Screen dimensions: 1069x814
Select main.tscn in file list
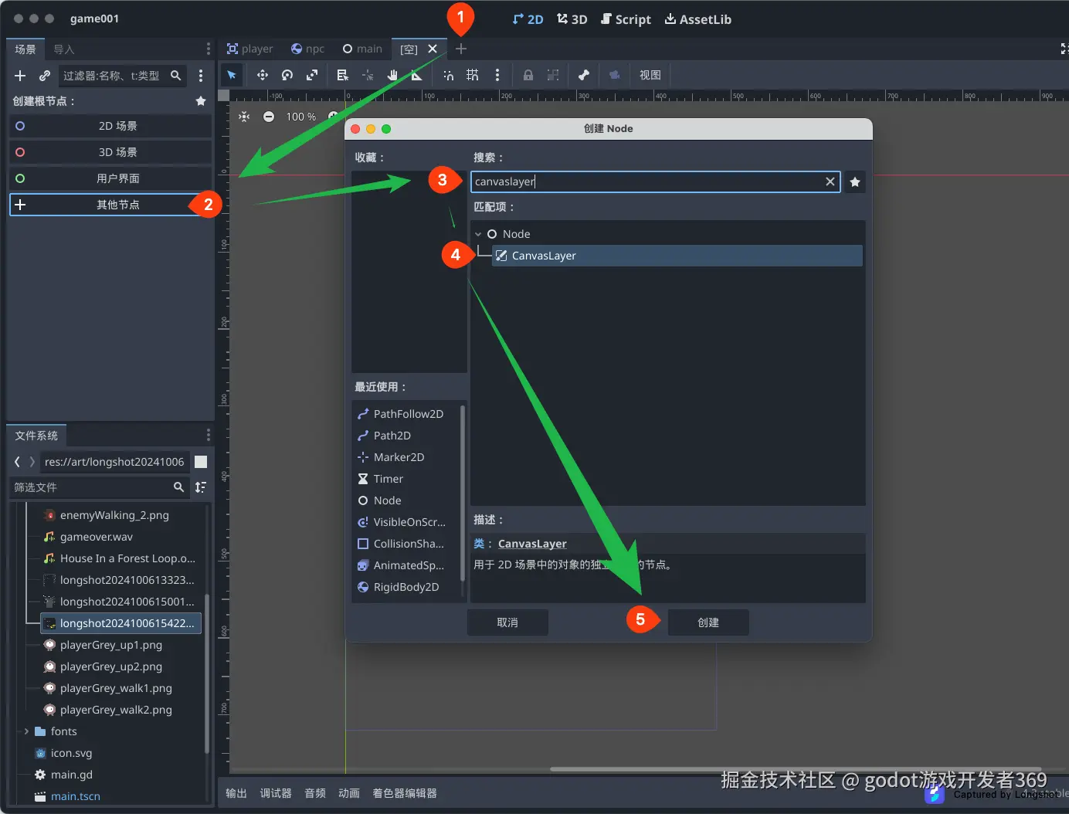coord(76,796)
